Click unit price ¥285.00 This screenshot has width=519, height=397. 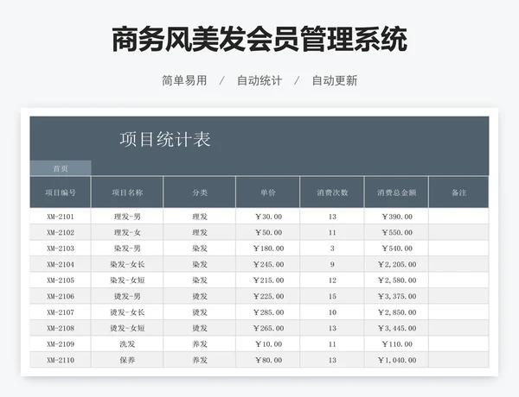268,312
